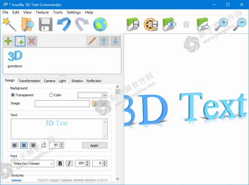
Task: Switch to Camera tab
Action: 49,81
